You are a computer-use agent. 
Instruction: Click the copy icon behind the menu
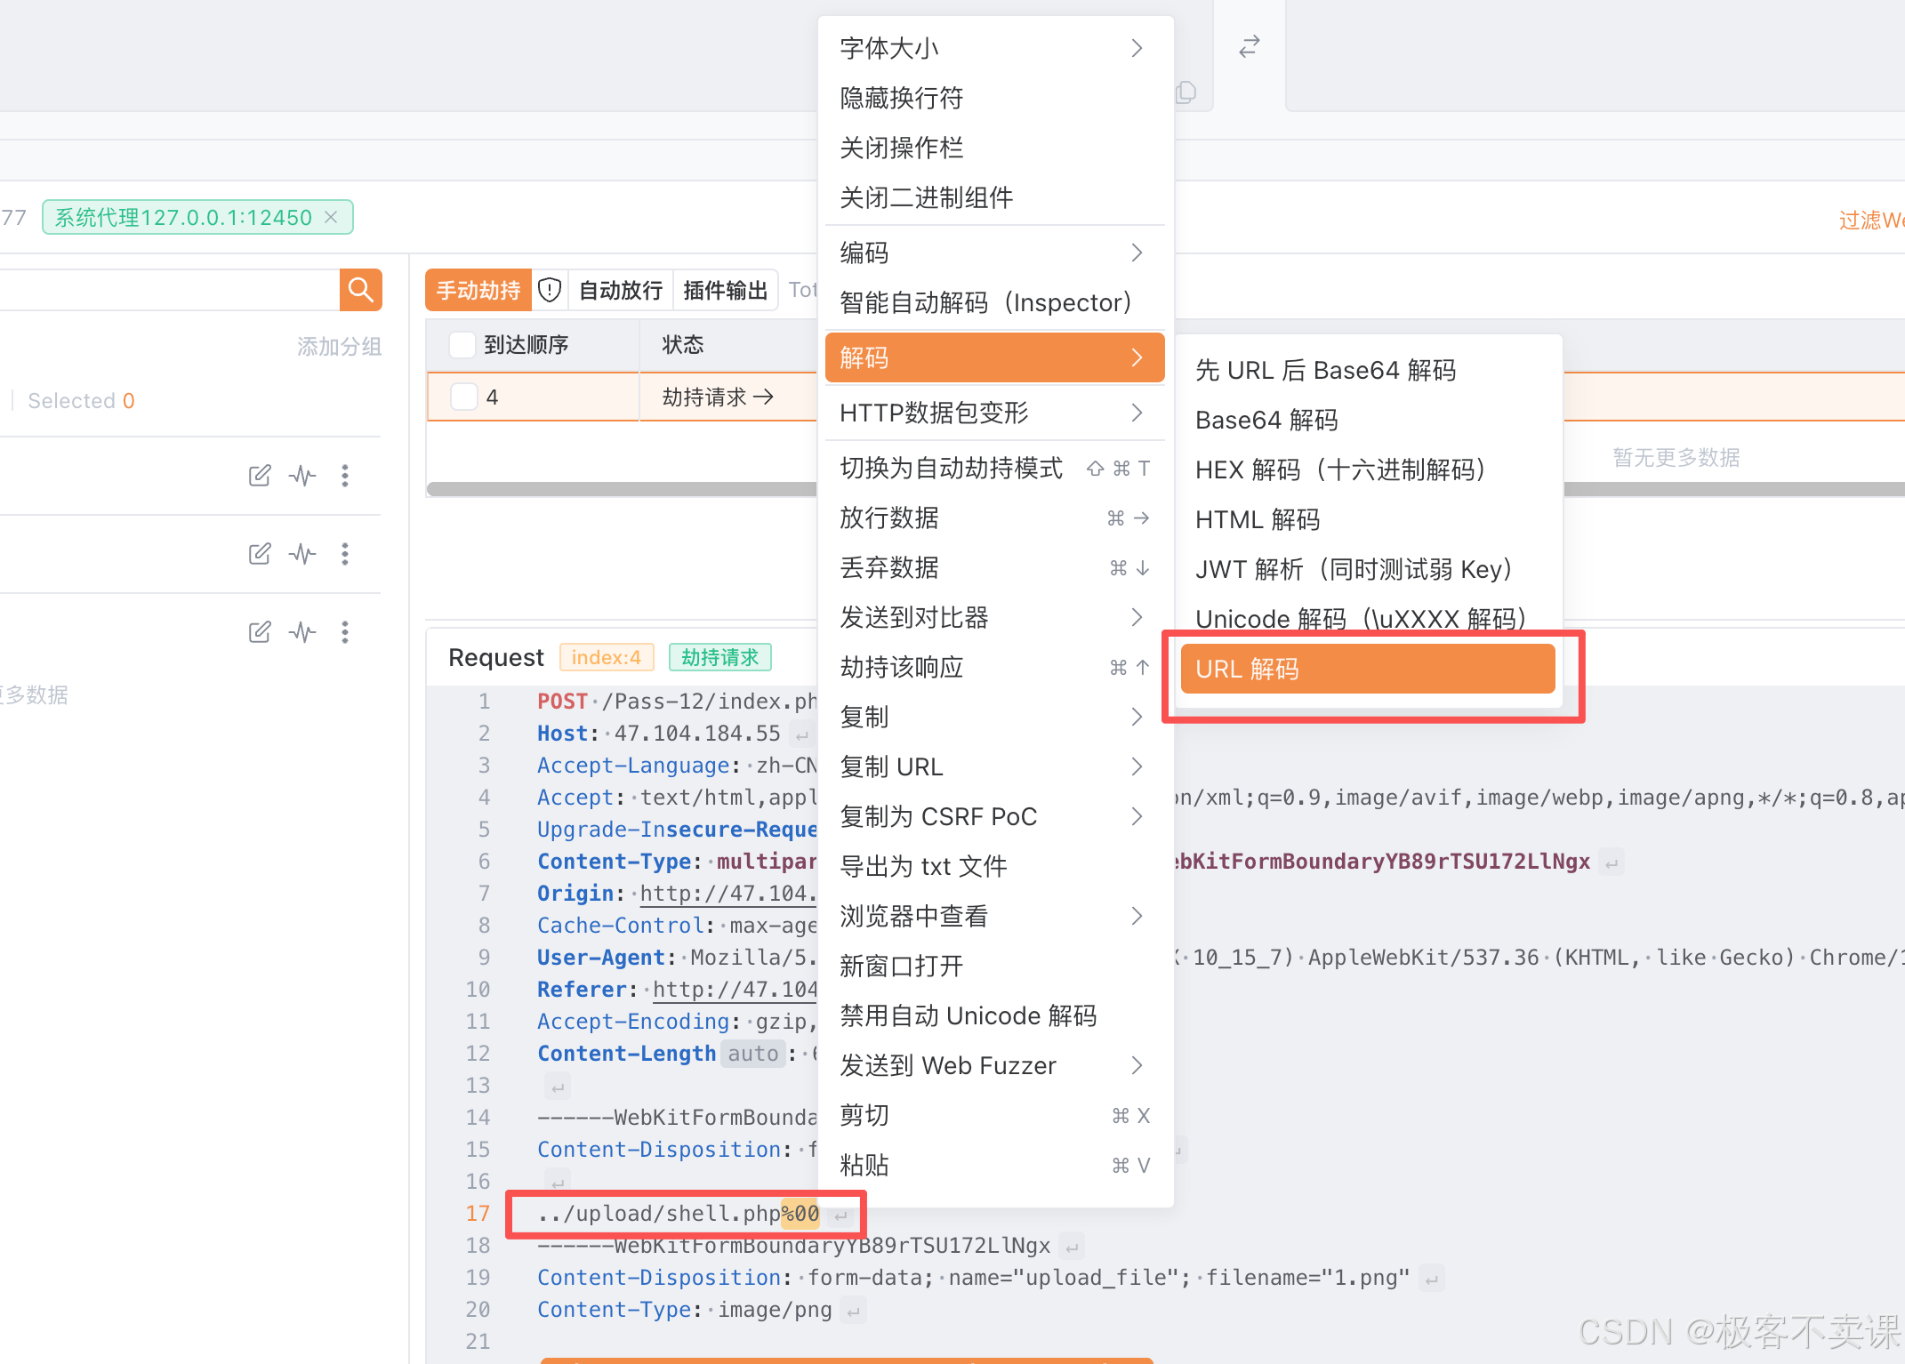[x=1187, y=92]
